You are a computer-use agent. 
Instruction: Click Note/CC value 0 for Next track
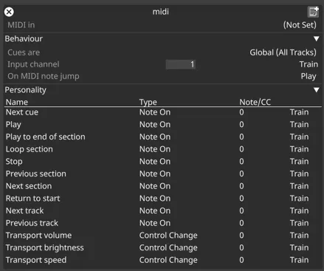241,210
